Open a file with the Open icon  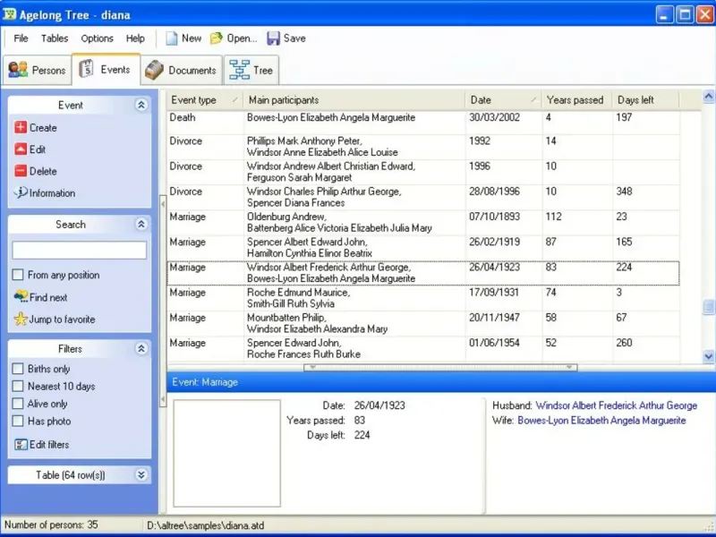(216, 38)
